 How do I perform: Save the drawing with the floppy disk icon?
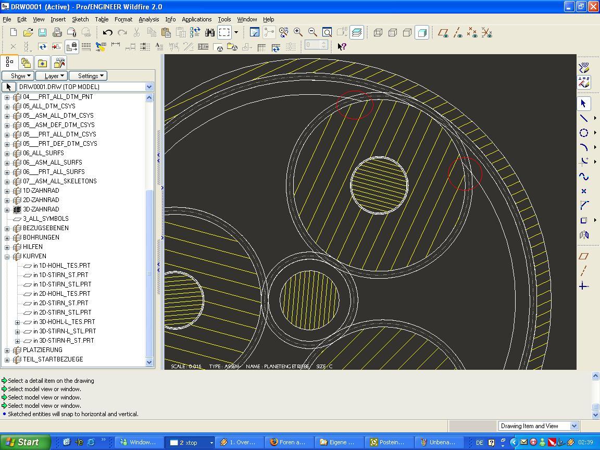[43, 32]
